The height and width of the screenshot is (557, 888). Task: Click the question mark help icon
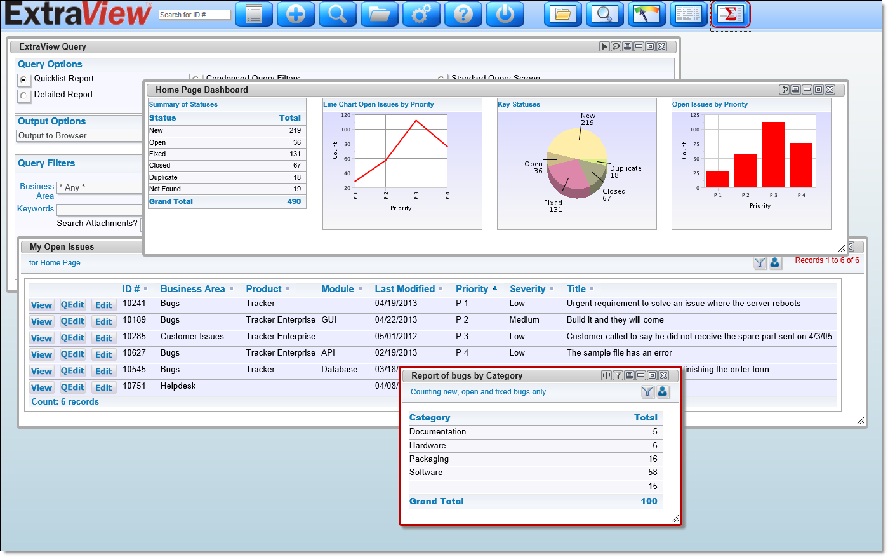[x=463, y=14]
